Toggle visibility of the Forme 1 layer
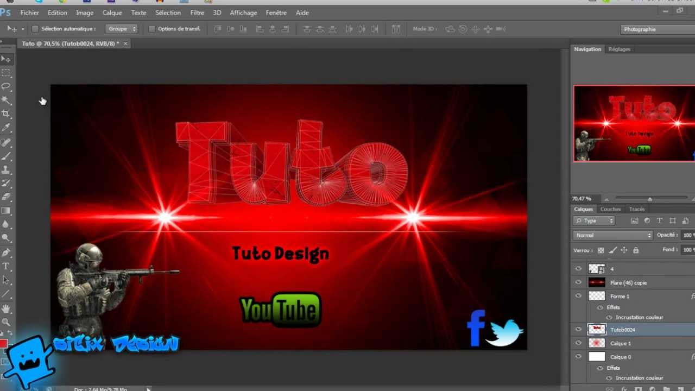The width and height of the screenshot is (695, 391). tap(578, 296)
